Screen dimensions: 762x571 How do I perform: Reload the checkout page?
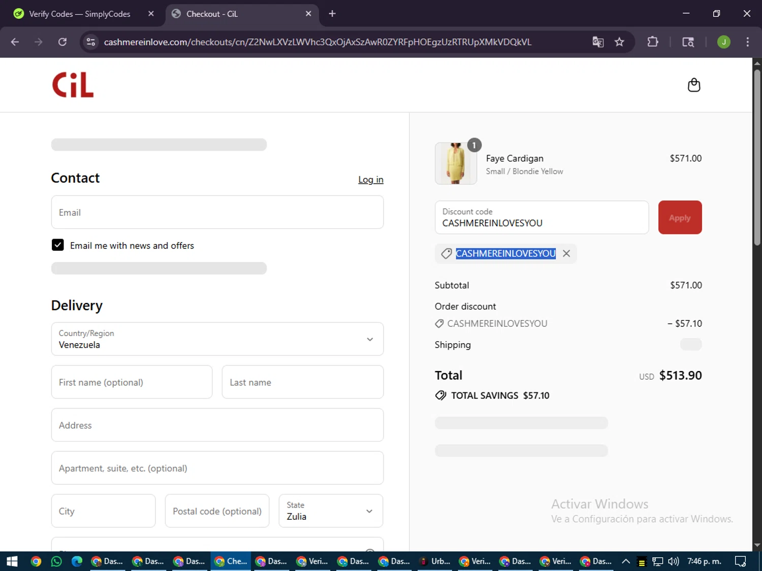click(x=62, y=42)
